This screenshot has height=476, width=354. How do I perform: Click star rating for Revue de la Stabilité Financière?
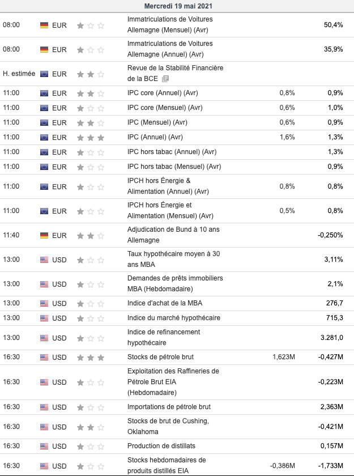point(91,74)
